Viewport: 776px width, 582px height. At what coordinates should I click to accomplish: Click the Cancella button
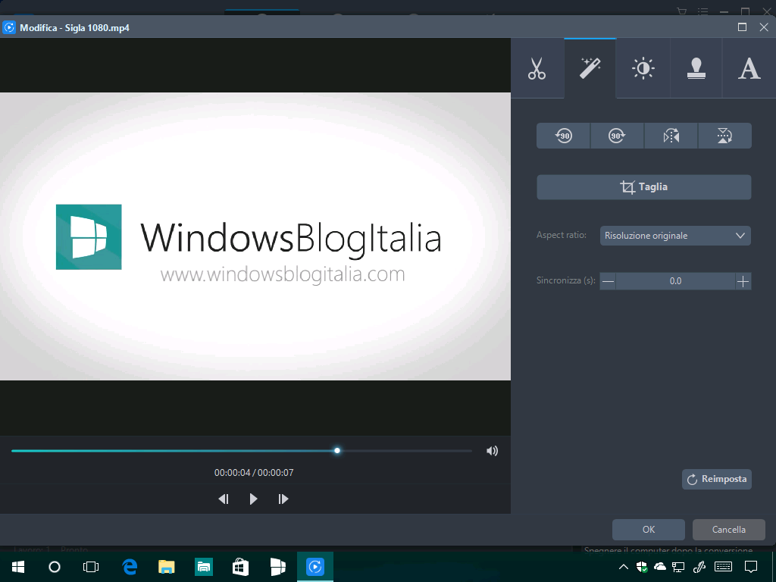(x=728, y=530)
